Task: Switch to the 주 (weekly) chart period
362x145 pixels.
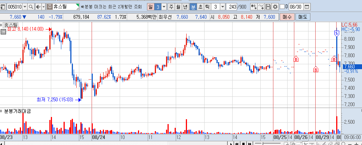Action: [x=171, y=7]
